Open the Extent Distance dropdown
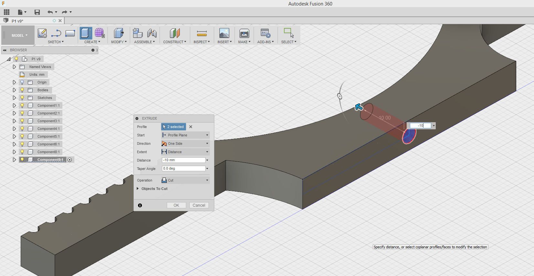The width and height of the screenshot is (534, 276). click(x=186, y=152)
